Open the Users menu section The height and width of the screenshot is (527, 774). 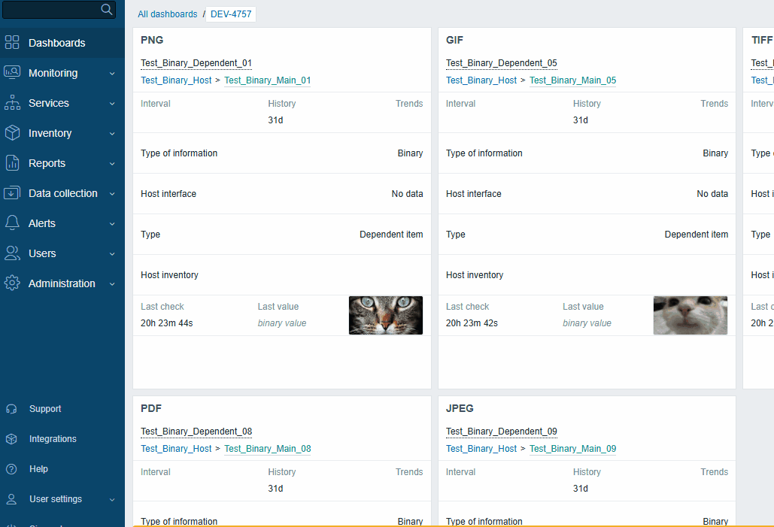click(42, 253)
